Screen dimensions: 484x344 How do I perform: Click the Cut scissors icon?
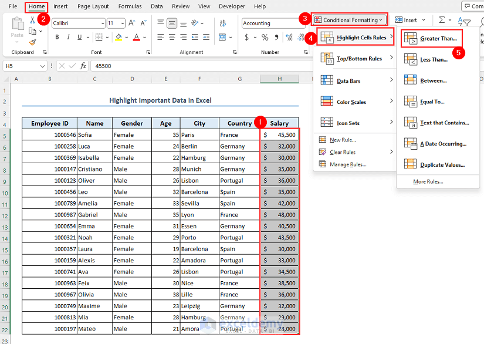32,21
